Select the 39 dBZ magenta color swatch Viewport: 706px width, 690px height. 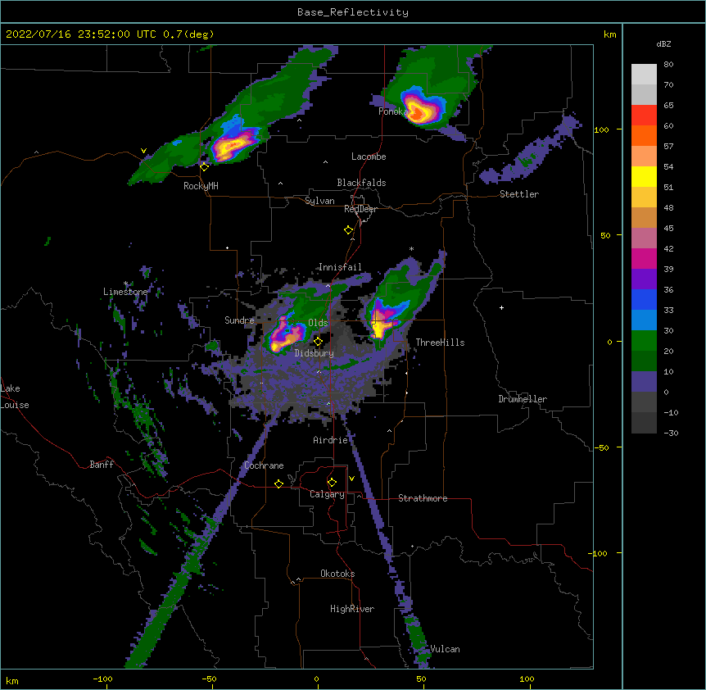(x=644, y=258)
